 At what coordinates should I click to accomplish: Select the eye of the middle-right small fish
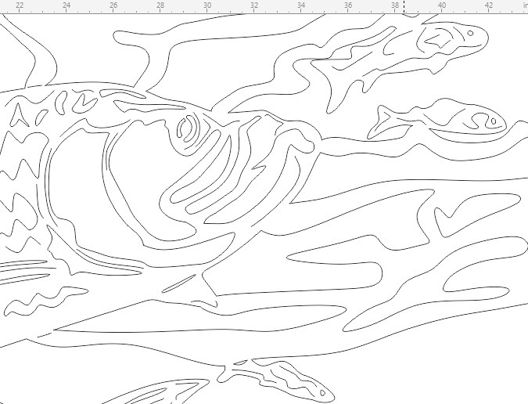(494, 121)
